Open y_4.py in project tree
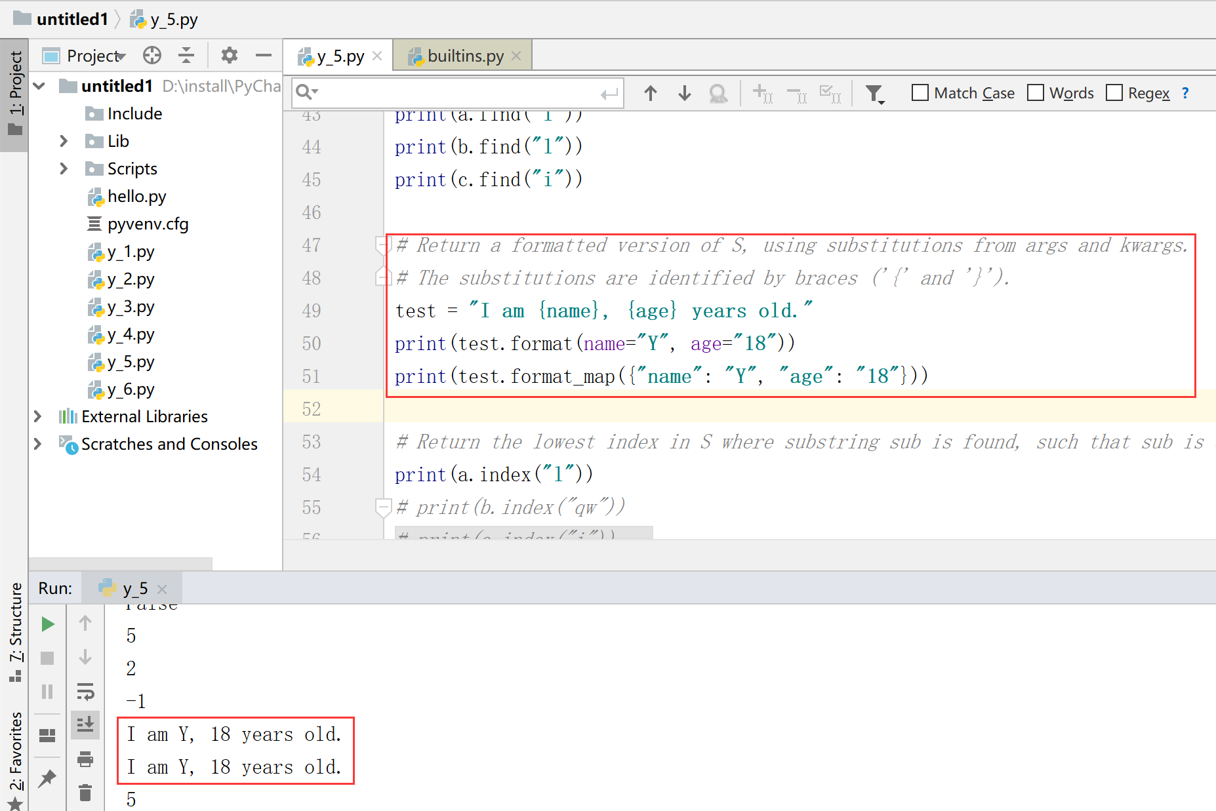The height and width of the screenshot is (811, 1216). [121, 334]
